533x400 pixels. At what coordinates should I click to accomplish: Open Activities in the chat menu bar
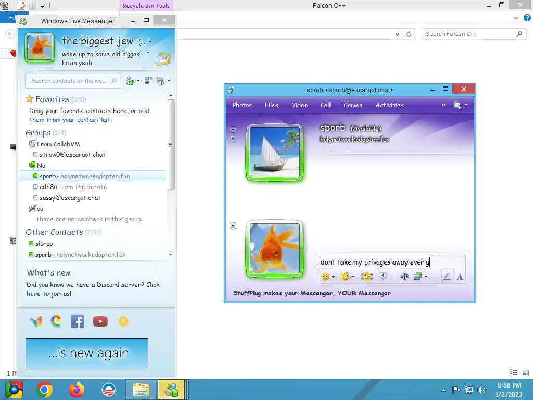click(389, 105)
